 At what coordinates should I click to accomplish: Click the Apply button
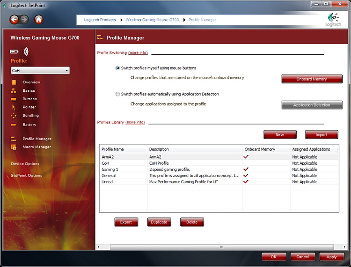[331, 257]
